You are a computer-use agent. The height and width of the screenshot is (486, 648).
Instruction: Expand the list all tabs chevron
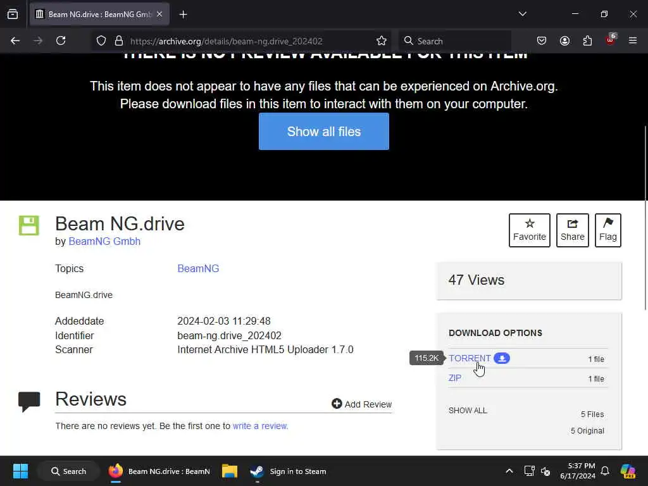click(523, 14)
